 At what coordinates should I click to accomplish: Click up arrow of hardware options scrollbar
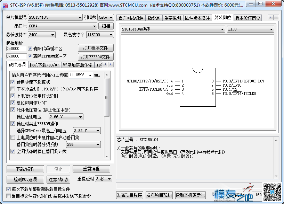(107, 75)
